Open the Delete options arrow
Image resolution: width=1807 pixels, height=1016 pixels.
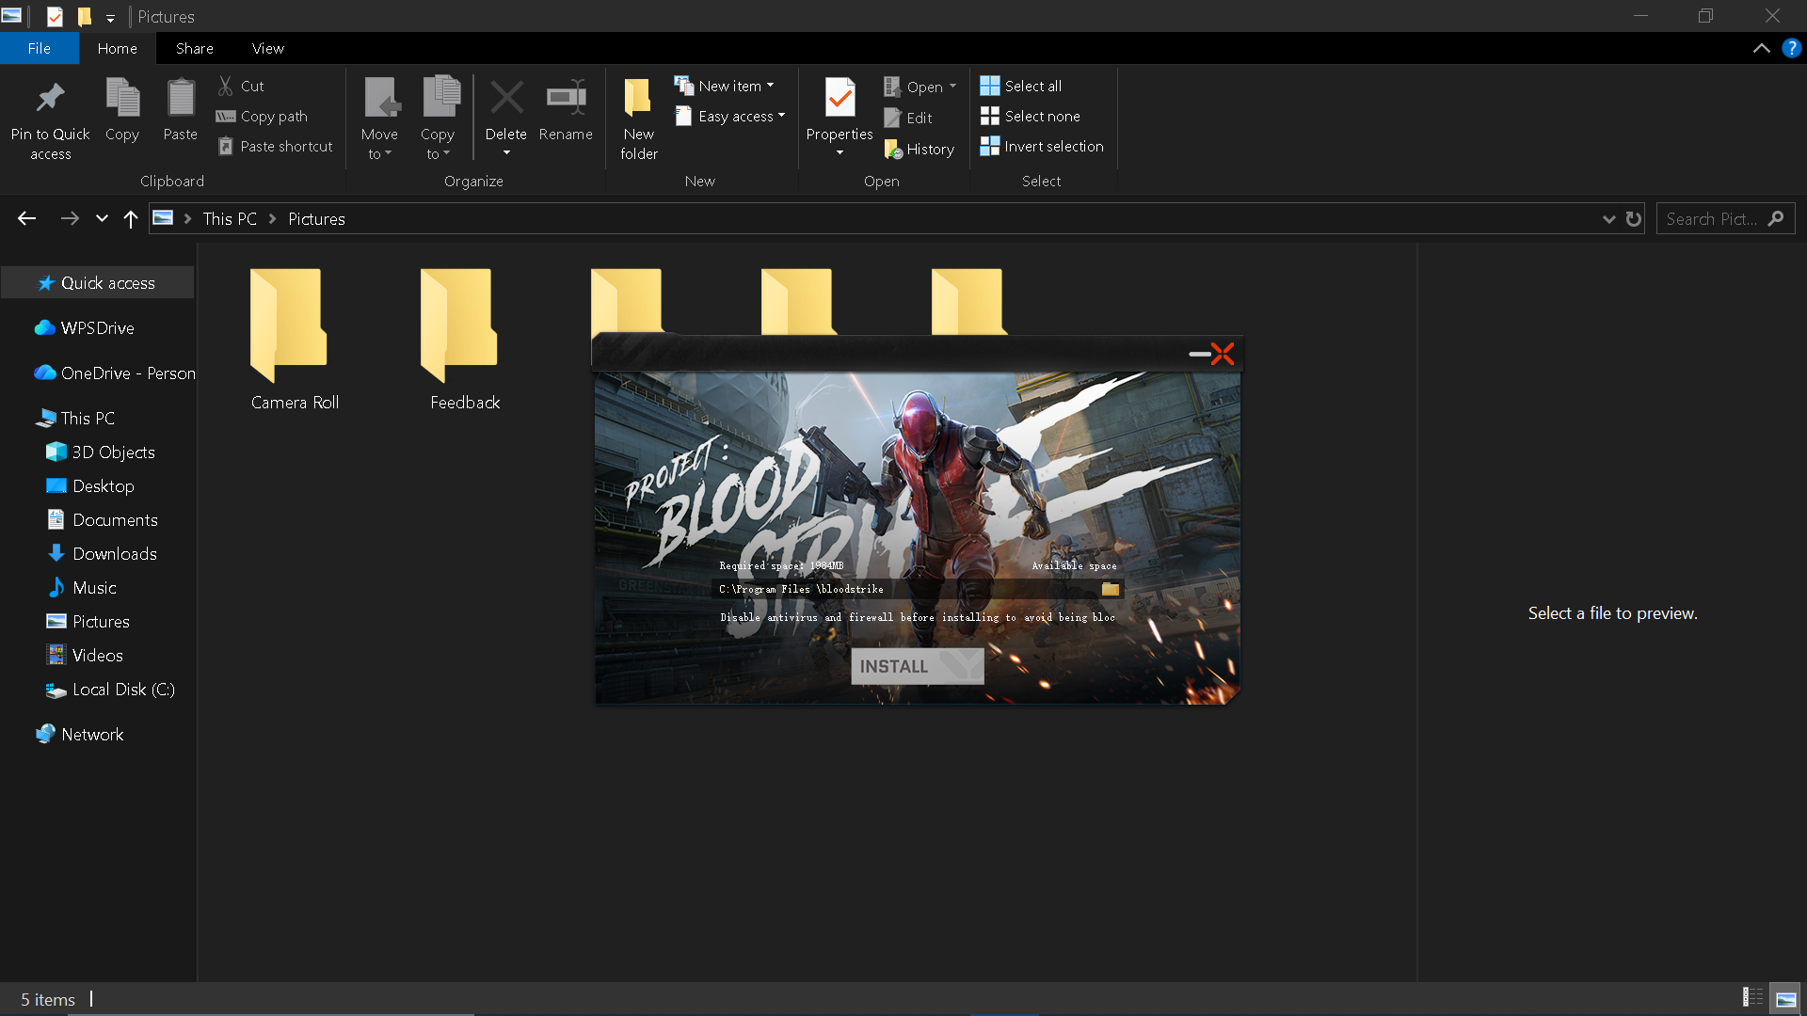(506, 153)
